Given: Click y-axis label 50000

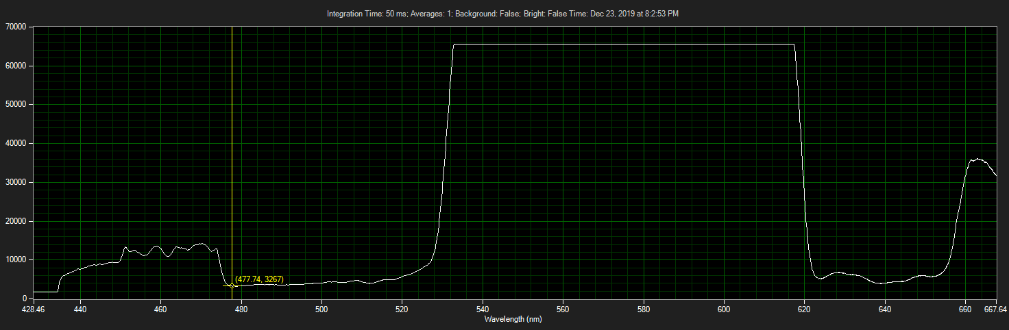Looking at the screenshot, I should [15, 105].
